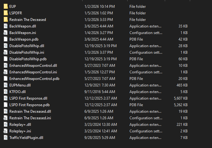Select the Restrain The Deceased.dll file

pos(30,111)
